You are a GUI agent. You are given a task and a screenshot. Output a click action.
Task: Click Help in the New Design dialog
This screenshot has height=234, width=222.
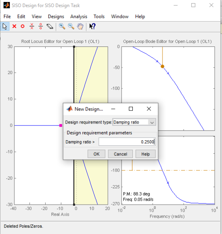145,154
